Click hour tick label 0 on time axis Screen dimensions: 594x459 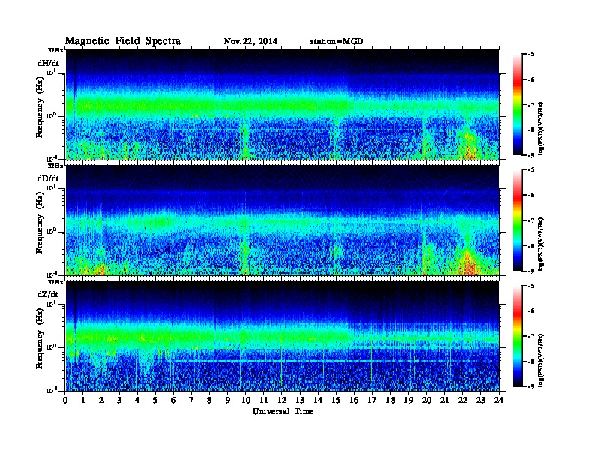(x=65, y=400)
